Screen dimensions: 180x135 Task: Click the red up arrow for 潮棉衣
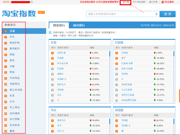91,74
